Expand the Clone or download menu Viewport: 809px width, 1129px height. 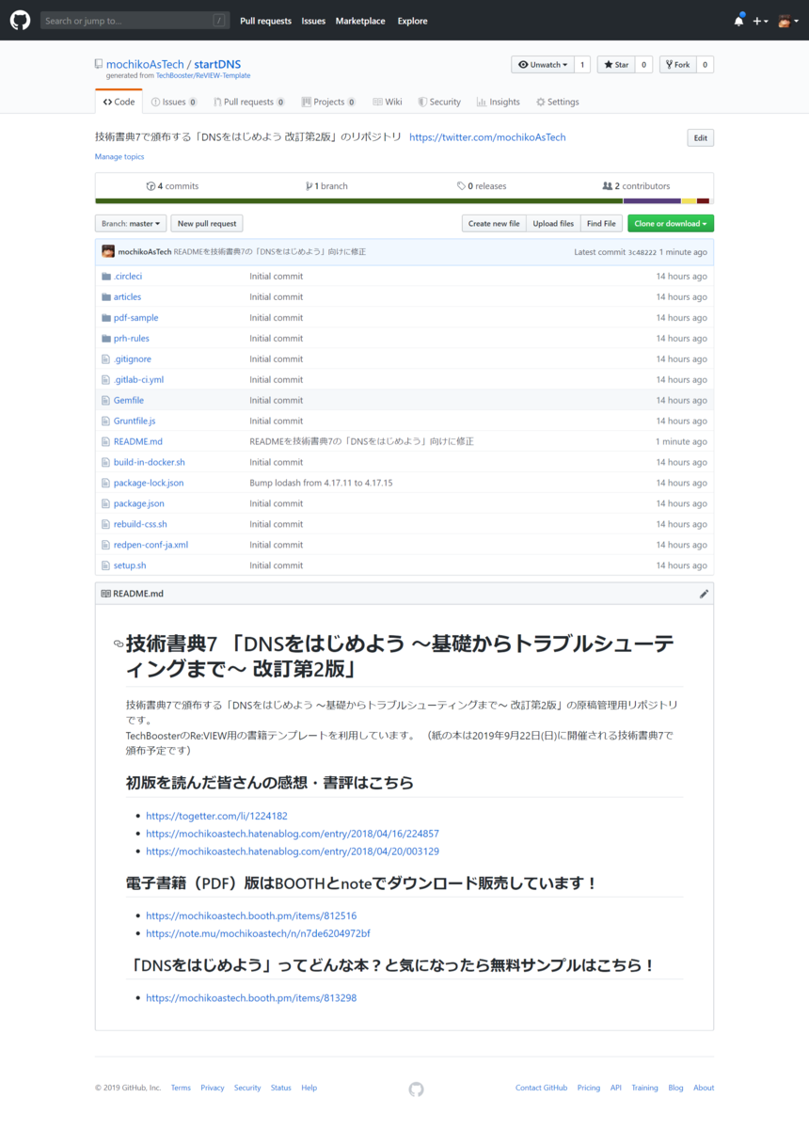pyautogui.click(x=670, y=223)
